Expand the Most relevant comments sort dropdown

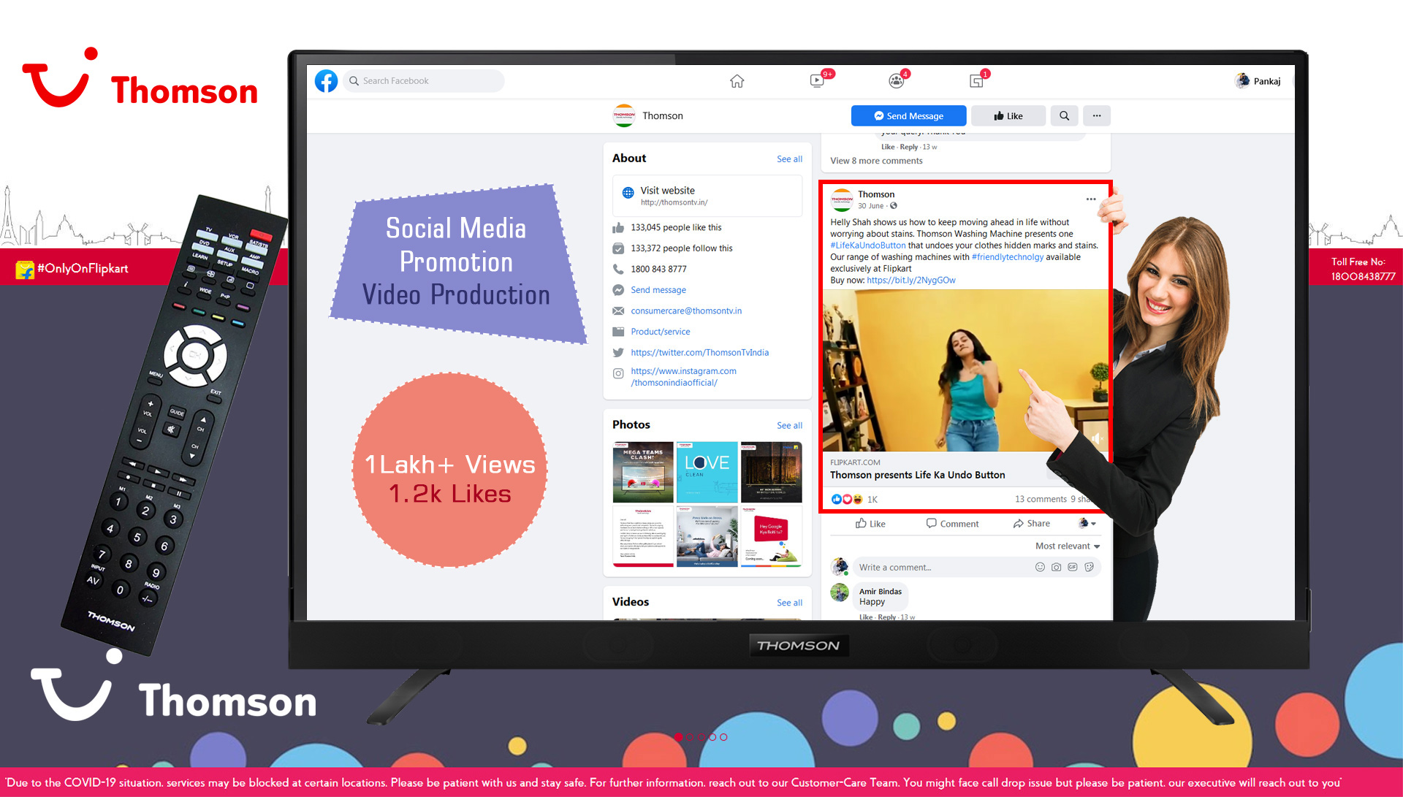point(1068,546)
